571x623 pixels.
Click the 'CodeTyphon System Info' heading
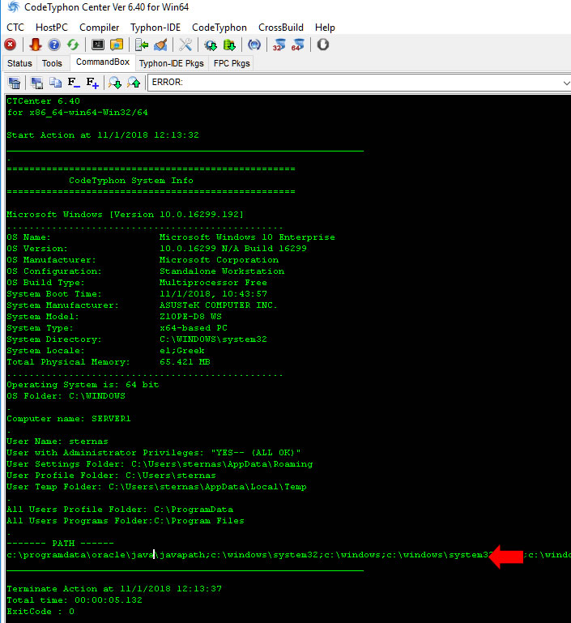point(131,181)
